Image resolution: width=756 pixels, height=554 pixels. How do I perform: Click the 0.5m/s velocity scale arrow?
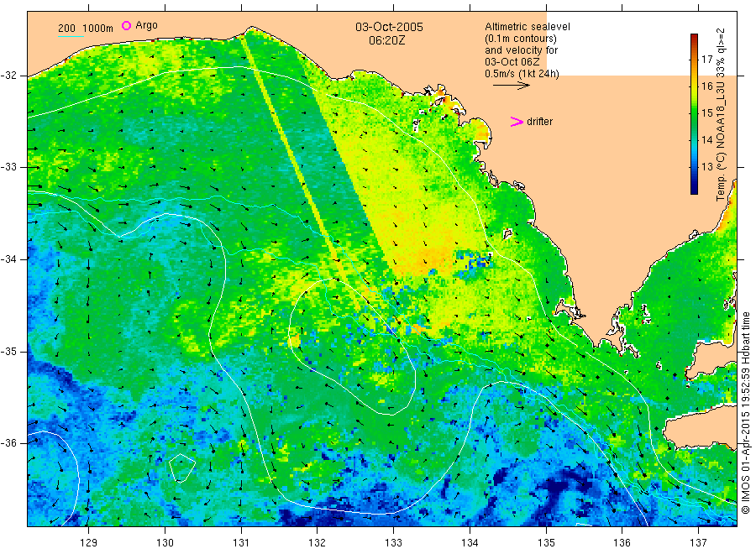511,86
